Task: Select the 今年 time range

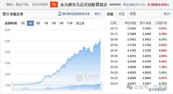Action: pos(70,23)
